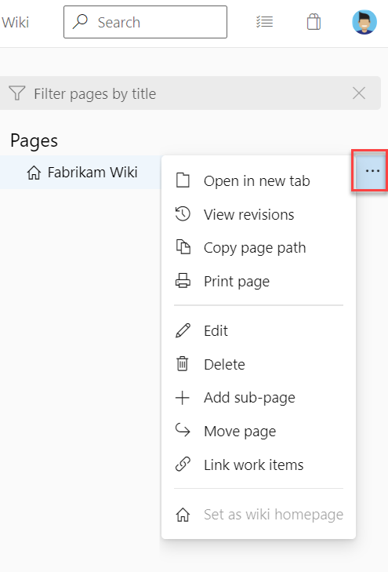The height and width of the screenshot is (572, 388).
Task: Click the ellipsis more-options button
Action: coord(372,171)
